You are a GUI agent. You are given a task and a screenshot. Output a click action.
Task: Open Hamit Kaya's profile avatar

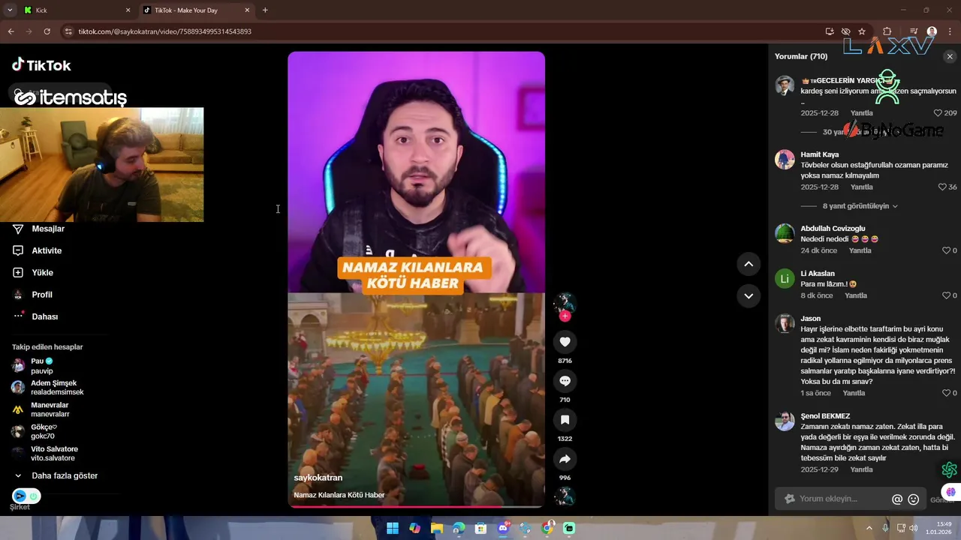(785, 160)
